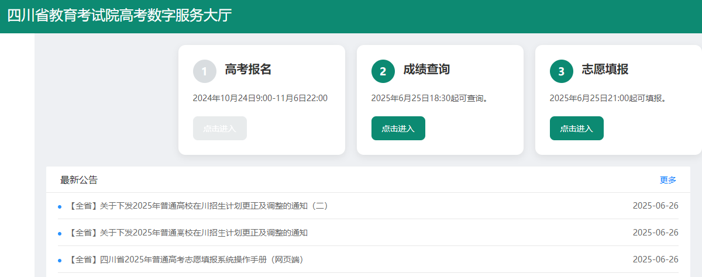Select the 志愿填报 card heading
The width and height of the screenshot is (702, 277).
click(605, 70)
